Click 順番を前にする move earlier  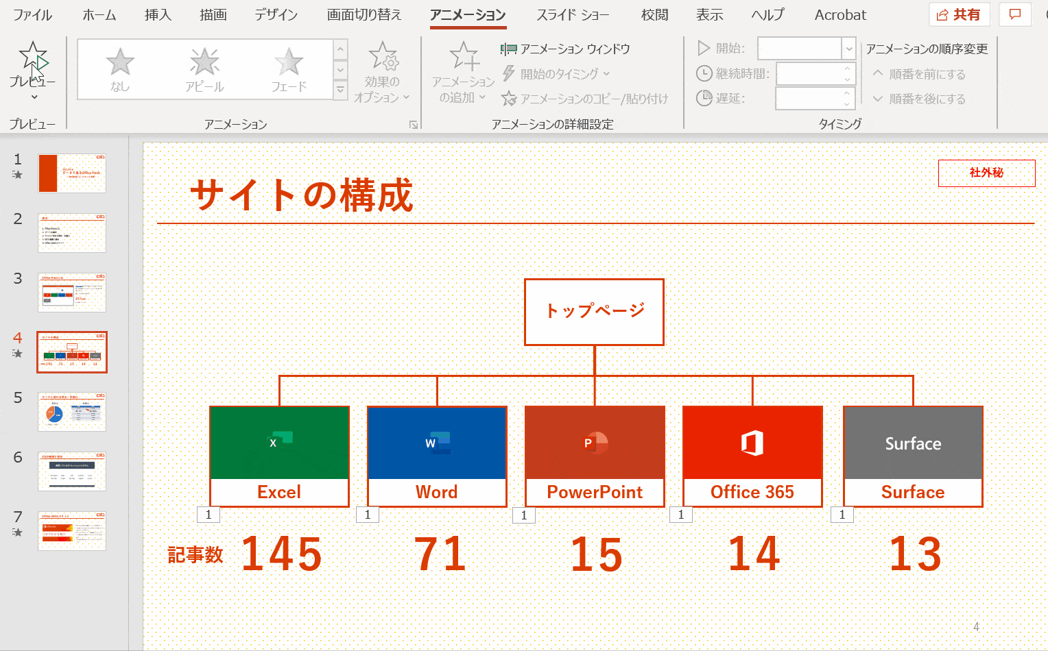tap(919, 74)
